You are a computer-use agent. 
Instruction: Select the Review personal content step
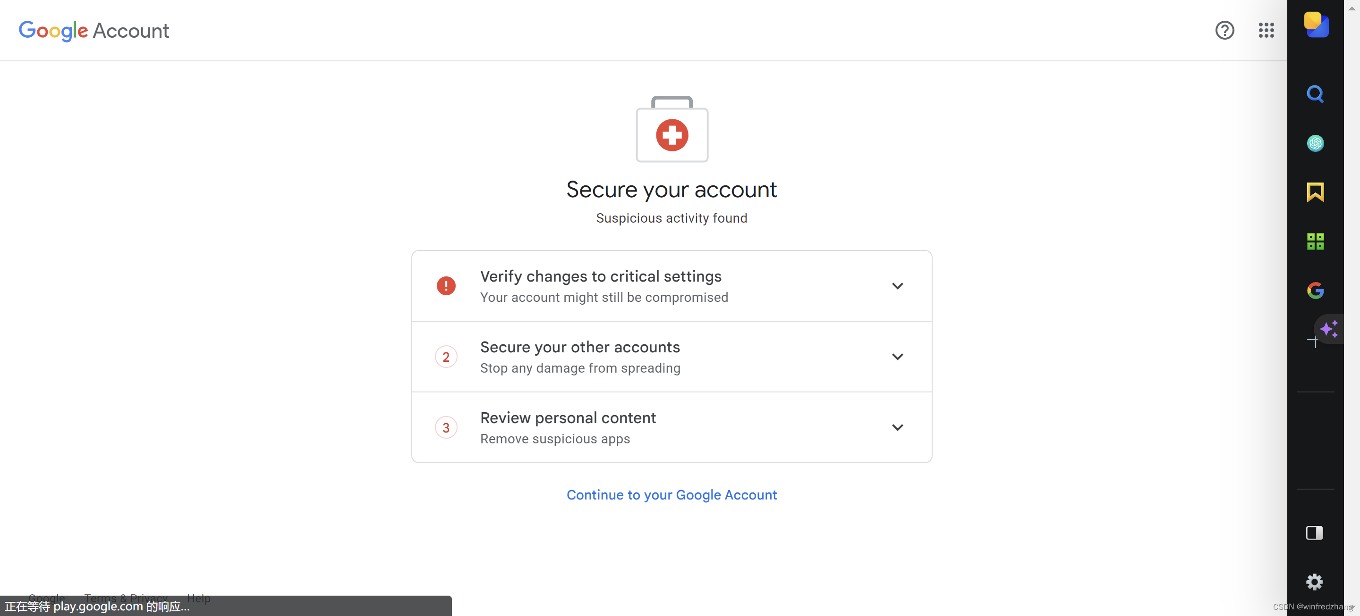(568, 418)
